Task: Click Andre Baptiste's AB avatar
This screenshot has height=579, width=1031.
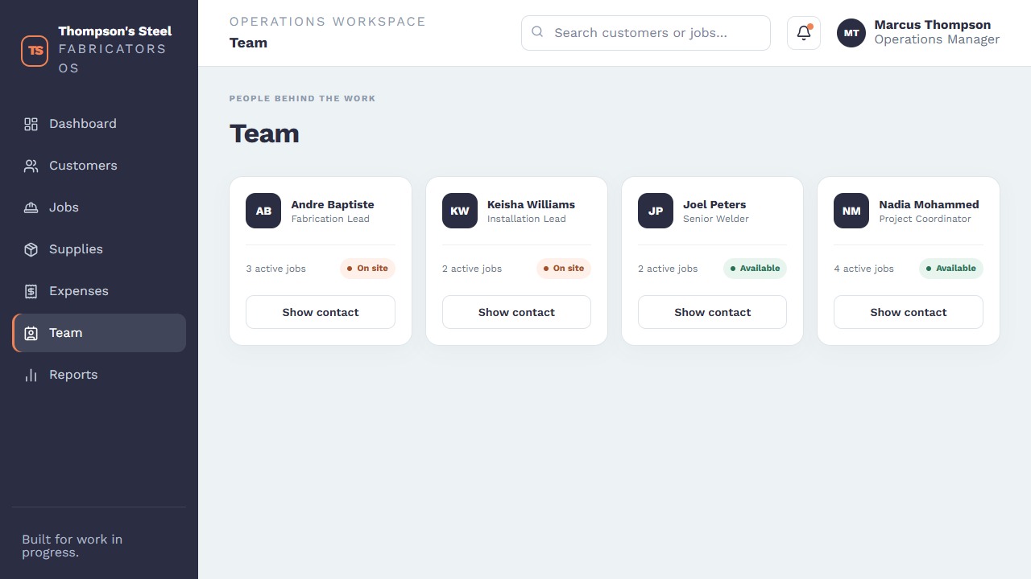Action: (x=263, y=211)
